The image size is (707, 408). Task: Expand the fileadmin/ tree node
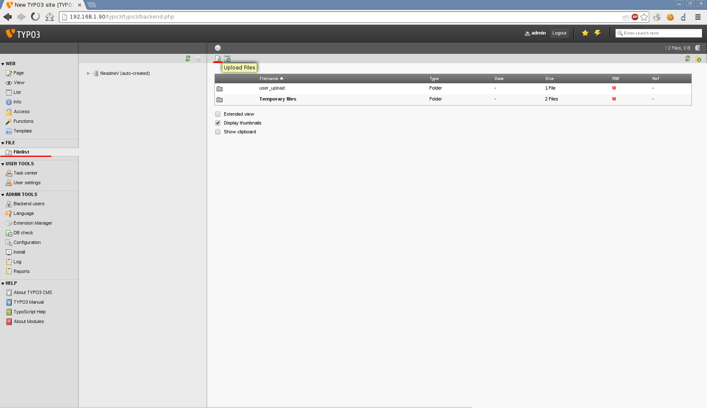[x=88, y=73]
